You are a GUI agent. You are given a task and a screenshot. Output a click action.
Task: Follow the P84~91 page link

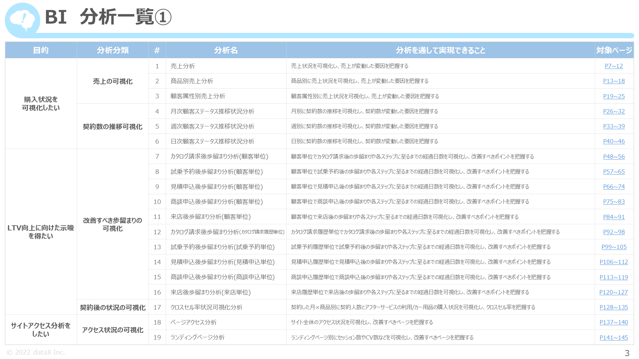click(x=614, y=217)
